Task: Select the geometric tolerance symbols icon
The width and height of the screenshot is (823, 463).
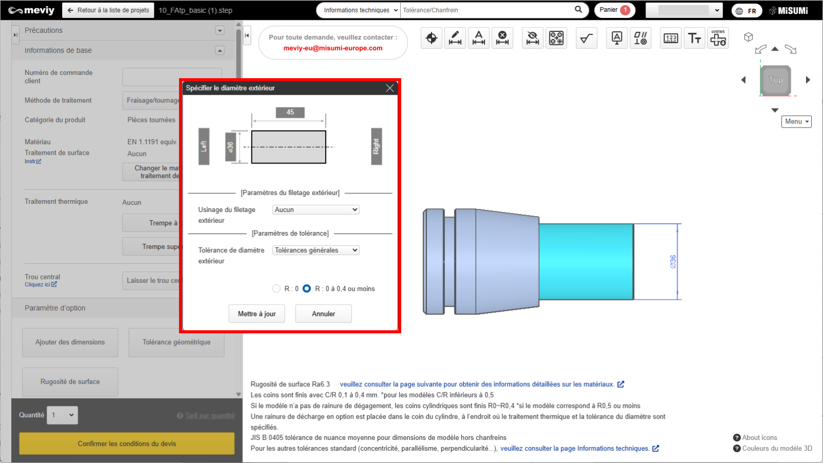Action: pyautogui.click(x=640, y=38)
